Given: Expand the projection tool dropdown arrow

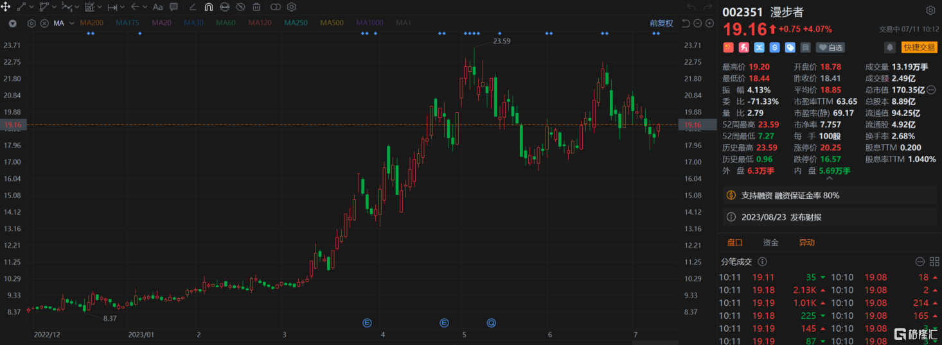Looking at the screenshot, I should 100,7.
